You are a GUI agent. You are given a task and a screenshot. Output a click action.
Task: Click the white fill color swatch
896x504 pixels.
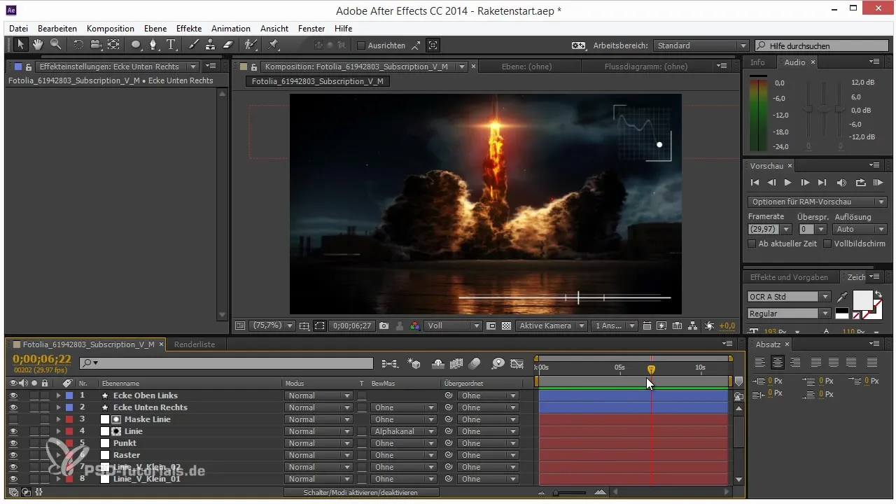pyautogui.click(x=862, y=300)
